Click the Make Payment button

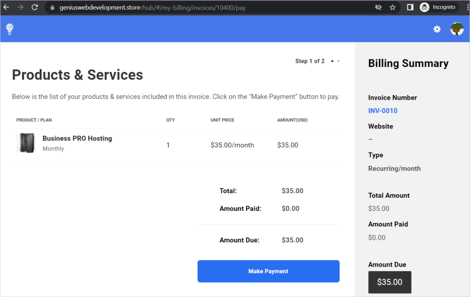(268, 271)
